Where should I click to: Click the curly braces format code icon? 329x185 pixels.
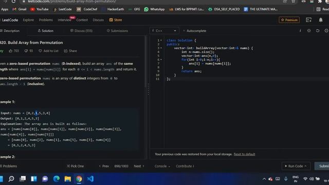tap(309, 31)
